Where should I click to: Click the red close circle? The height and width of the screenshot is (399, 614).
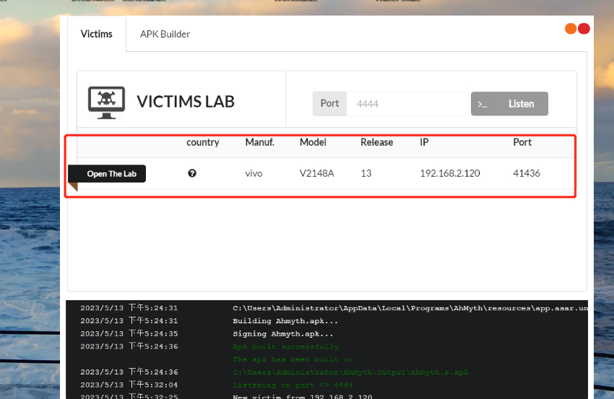coord(584,29)
